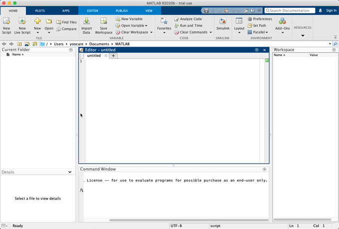The height and width of the screenshot is (229, 339).
Task: Open Help question mark icon
Action: pos(253,10)
